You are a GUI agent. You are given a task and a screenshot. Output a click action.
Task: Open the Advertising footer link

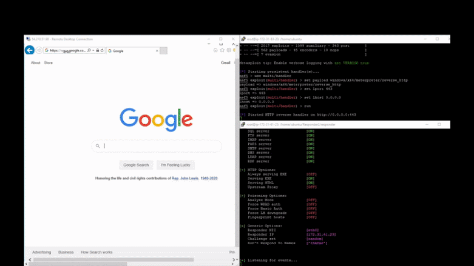[42, 252]
